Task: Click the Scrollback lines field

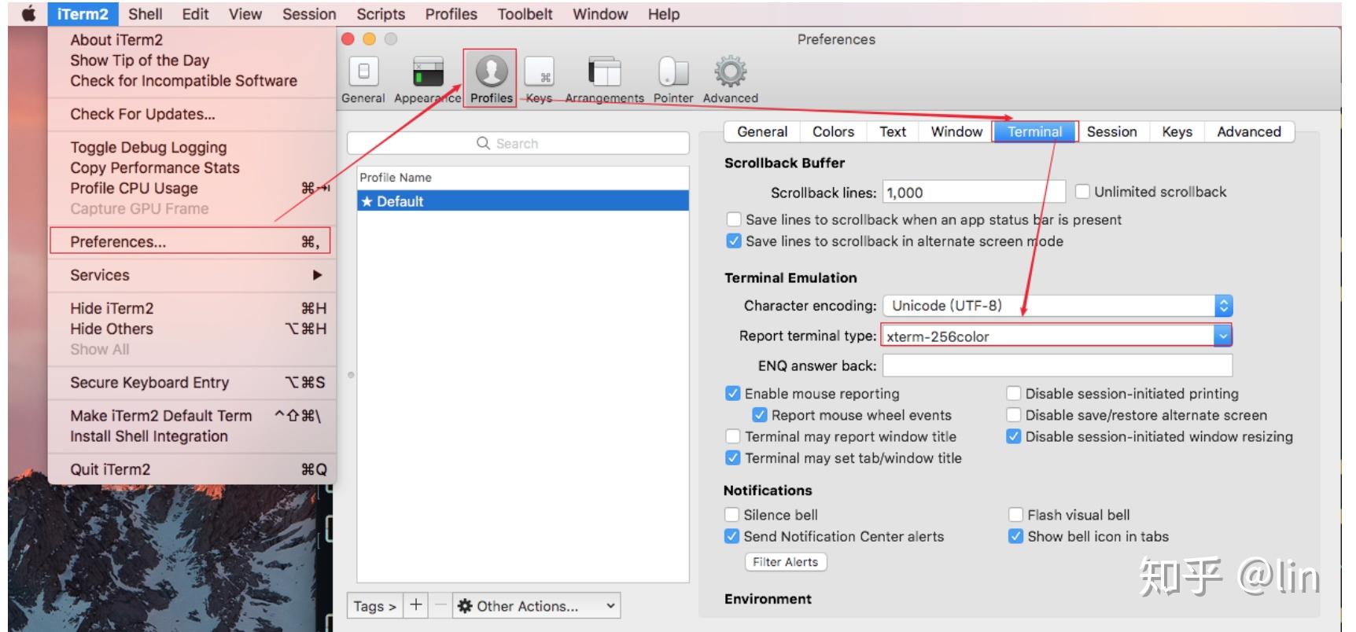Action: (974, 192)
